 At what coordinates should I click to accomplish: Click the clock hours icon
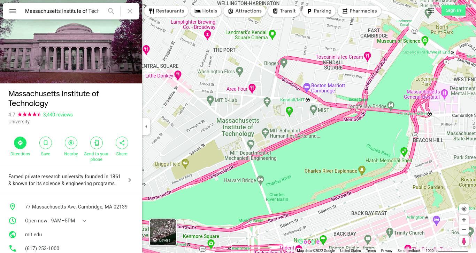13,221
